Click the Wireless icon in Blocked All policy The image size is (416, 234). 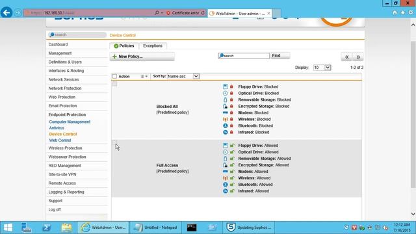(226, 119)
